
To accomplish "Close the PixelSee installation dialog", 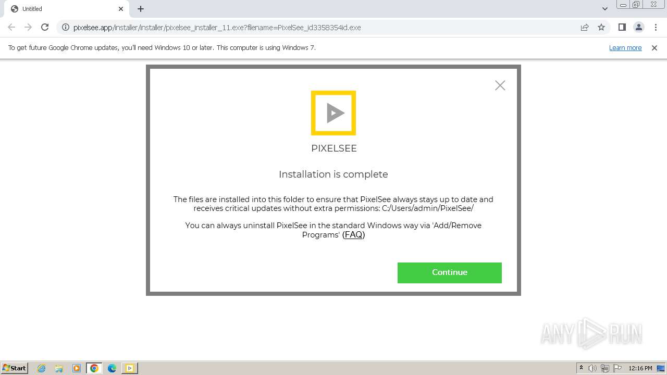I will click(500, 85).
